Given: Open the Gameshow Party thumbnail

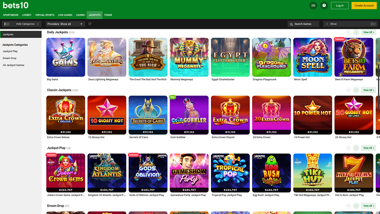Looking at the screenshot, I should (x=190, y=173).
